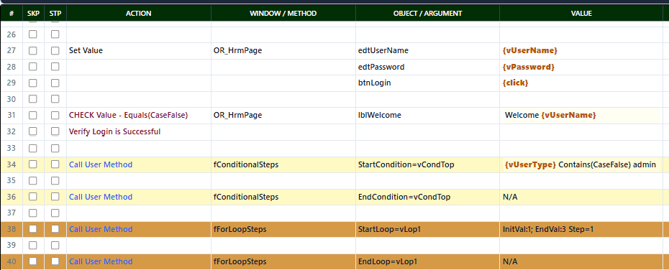The width and height of the screenshot is (669, 270).
Task: Check the SKP box in row 34
Action: click(33, 164)
